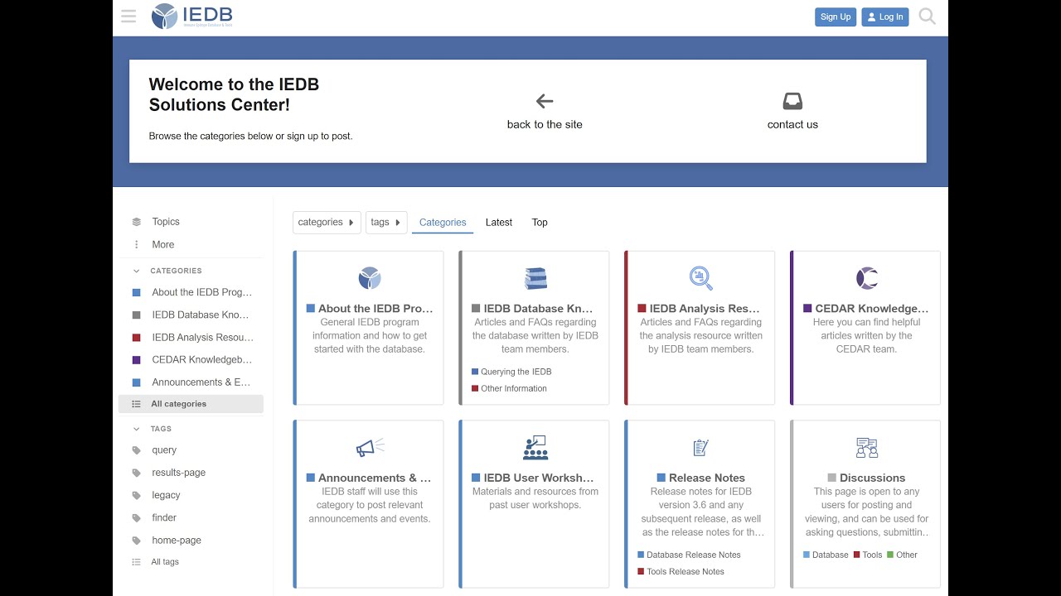Click the Discussions chat icon
The width and height of the screenshot is (1061, 596).
[x=867, y=448]
